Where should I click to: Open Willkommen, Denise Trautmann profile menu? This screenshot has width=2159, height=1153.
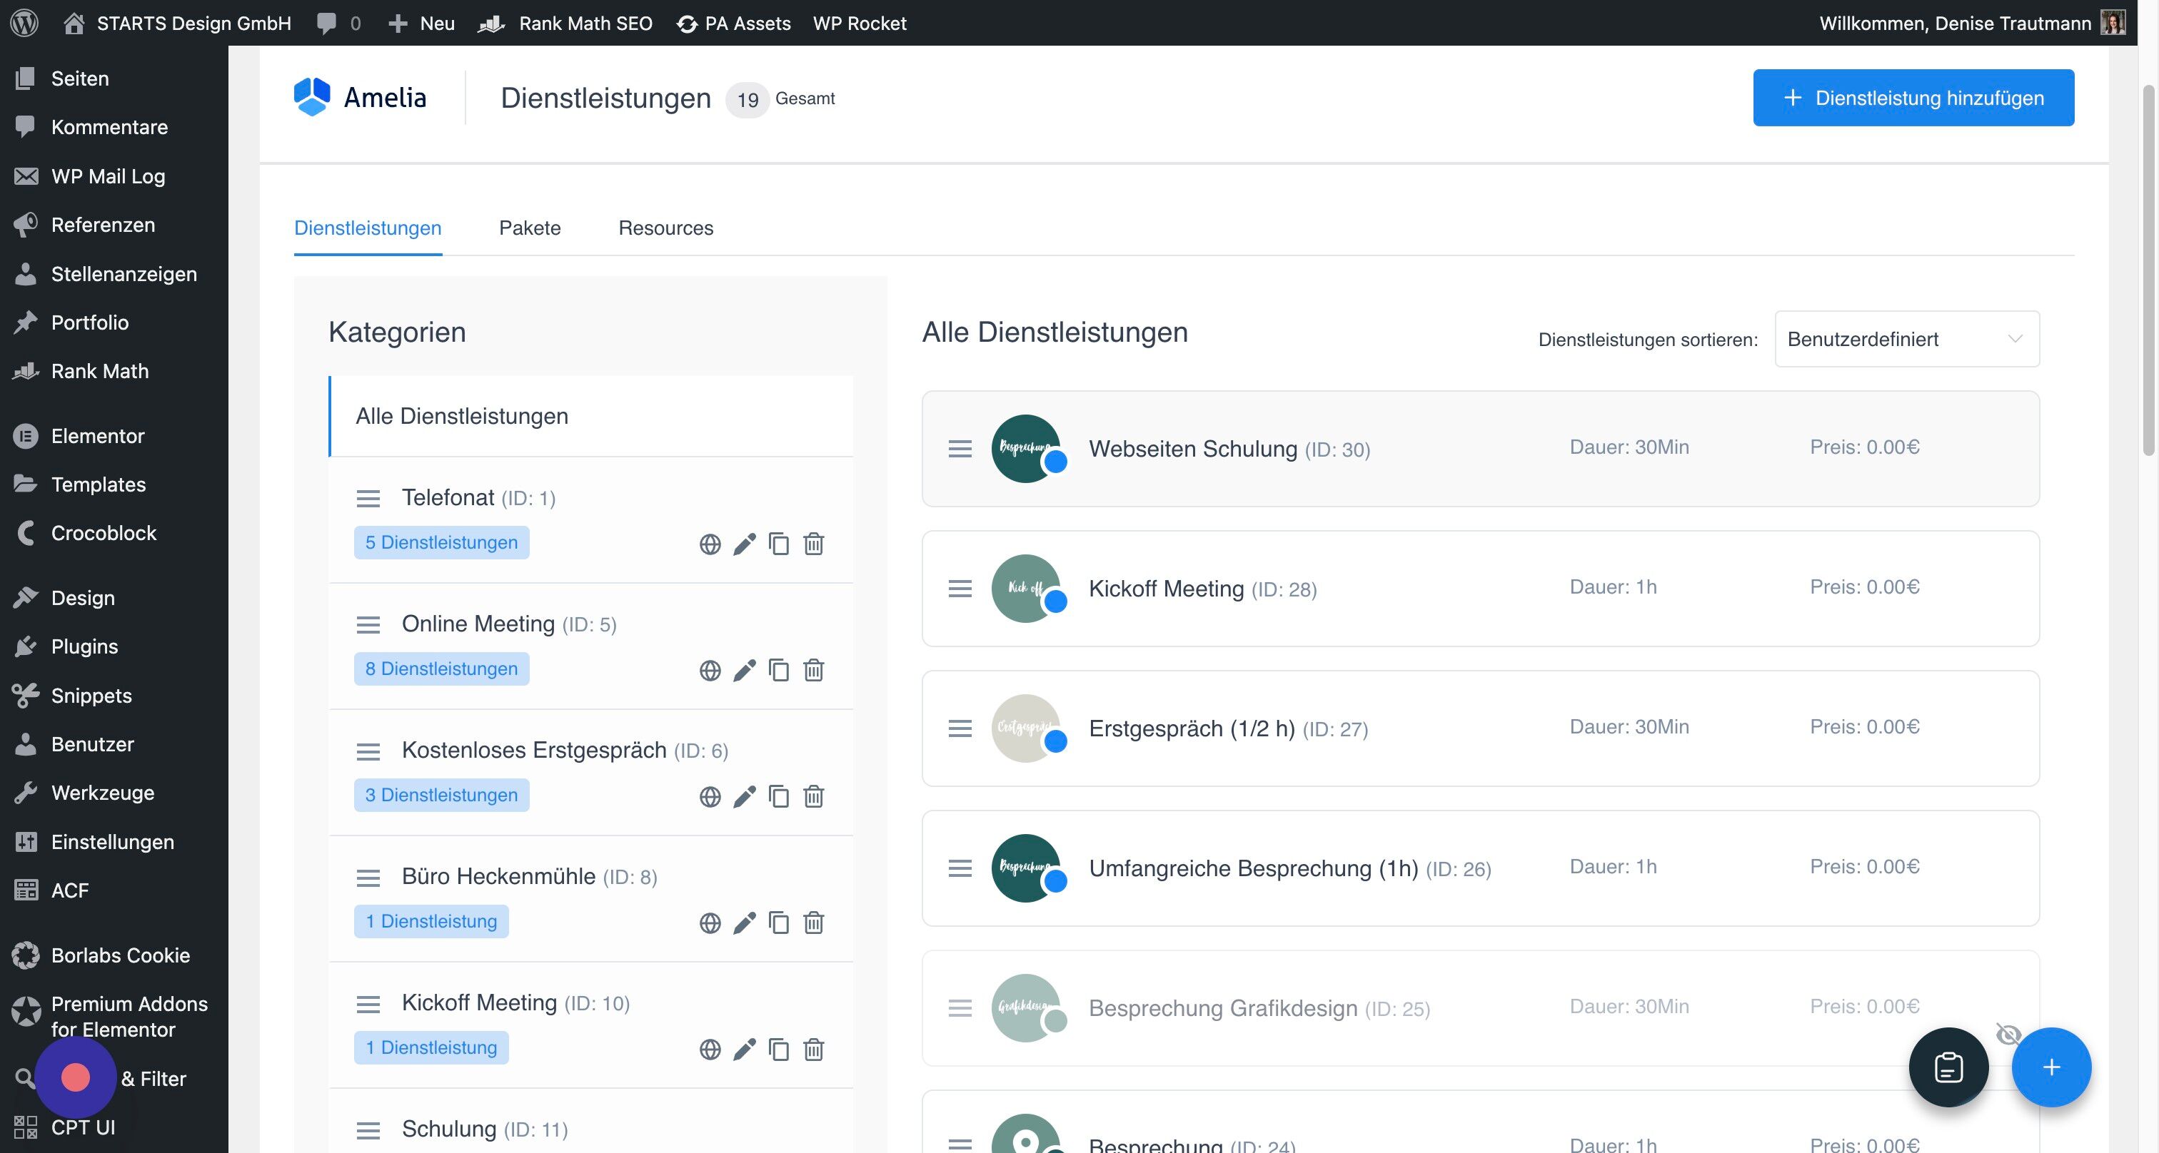tap(1971, 23)
